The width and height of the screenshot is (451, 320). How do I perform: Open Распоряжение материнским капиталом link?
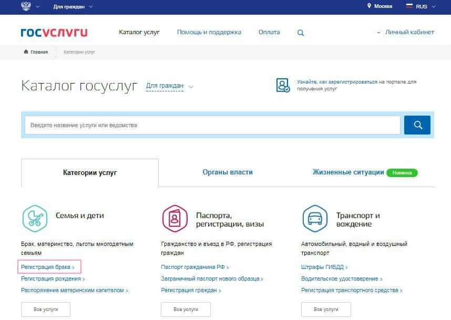[x=74, y=291]
